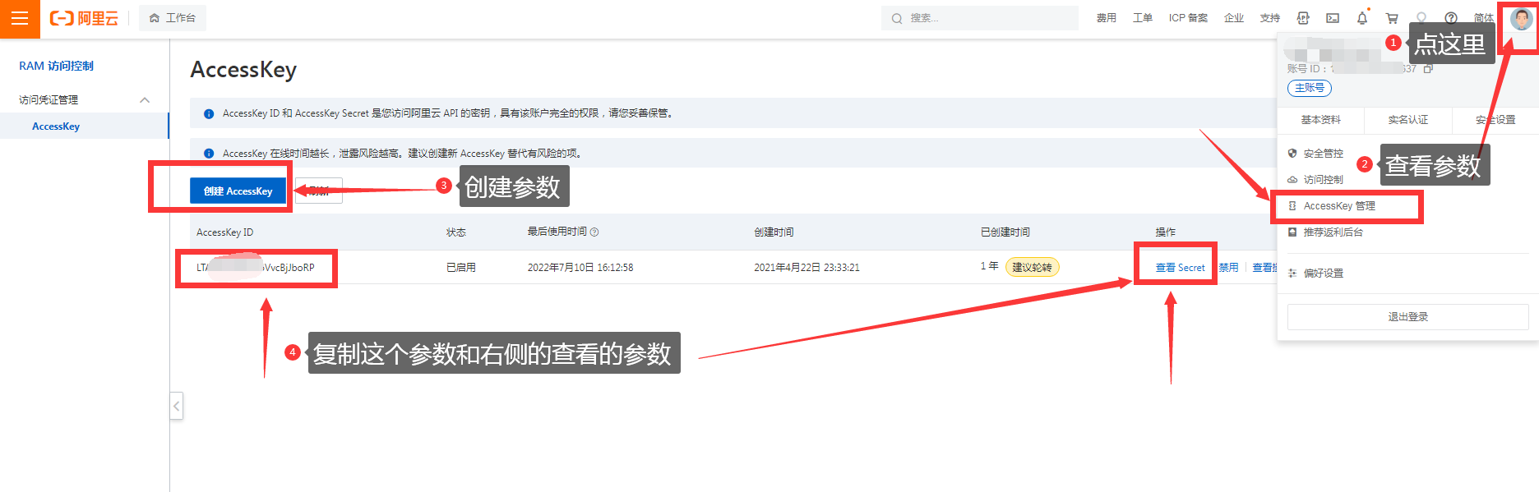Open the help question mark icon
1539x492 pixels.
pos(1451,18)
